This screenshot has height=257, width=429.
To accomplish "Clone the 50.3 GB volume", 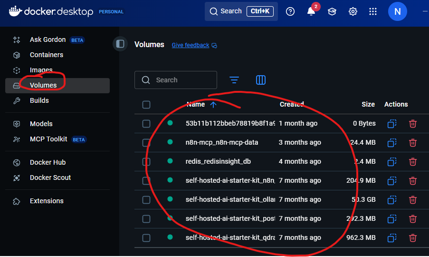I will 392,200.
